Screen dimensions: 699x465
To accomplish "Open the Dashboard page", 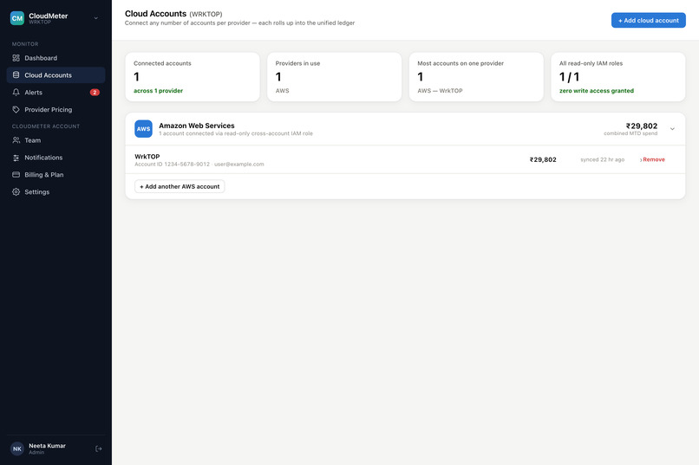I will tap(56, 58).
